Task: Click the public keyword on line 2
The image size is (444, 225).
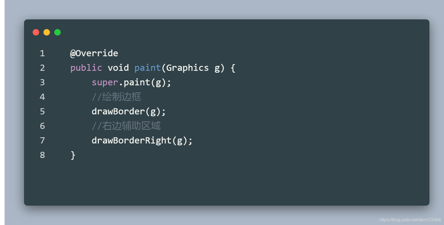Action: click(x=86, y=68)
